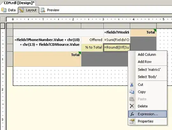Switch to the Layout tab
This screenshot has width=172, height=130.
[28, 10]
